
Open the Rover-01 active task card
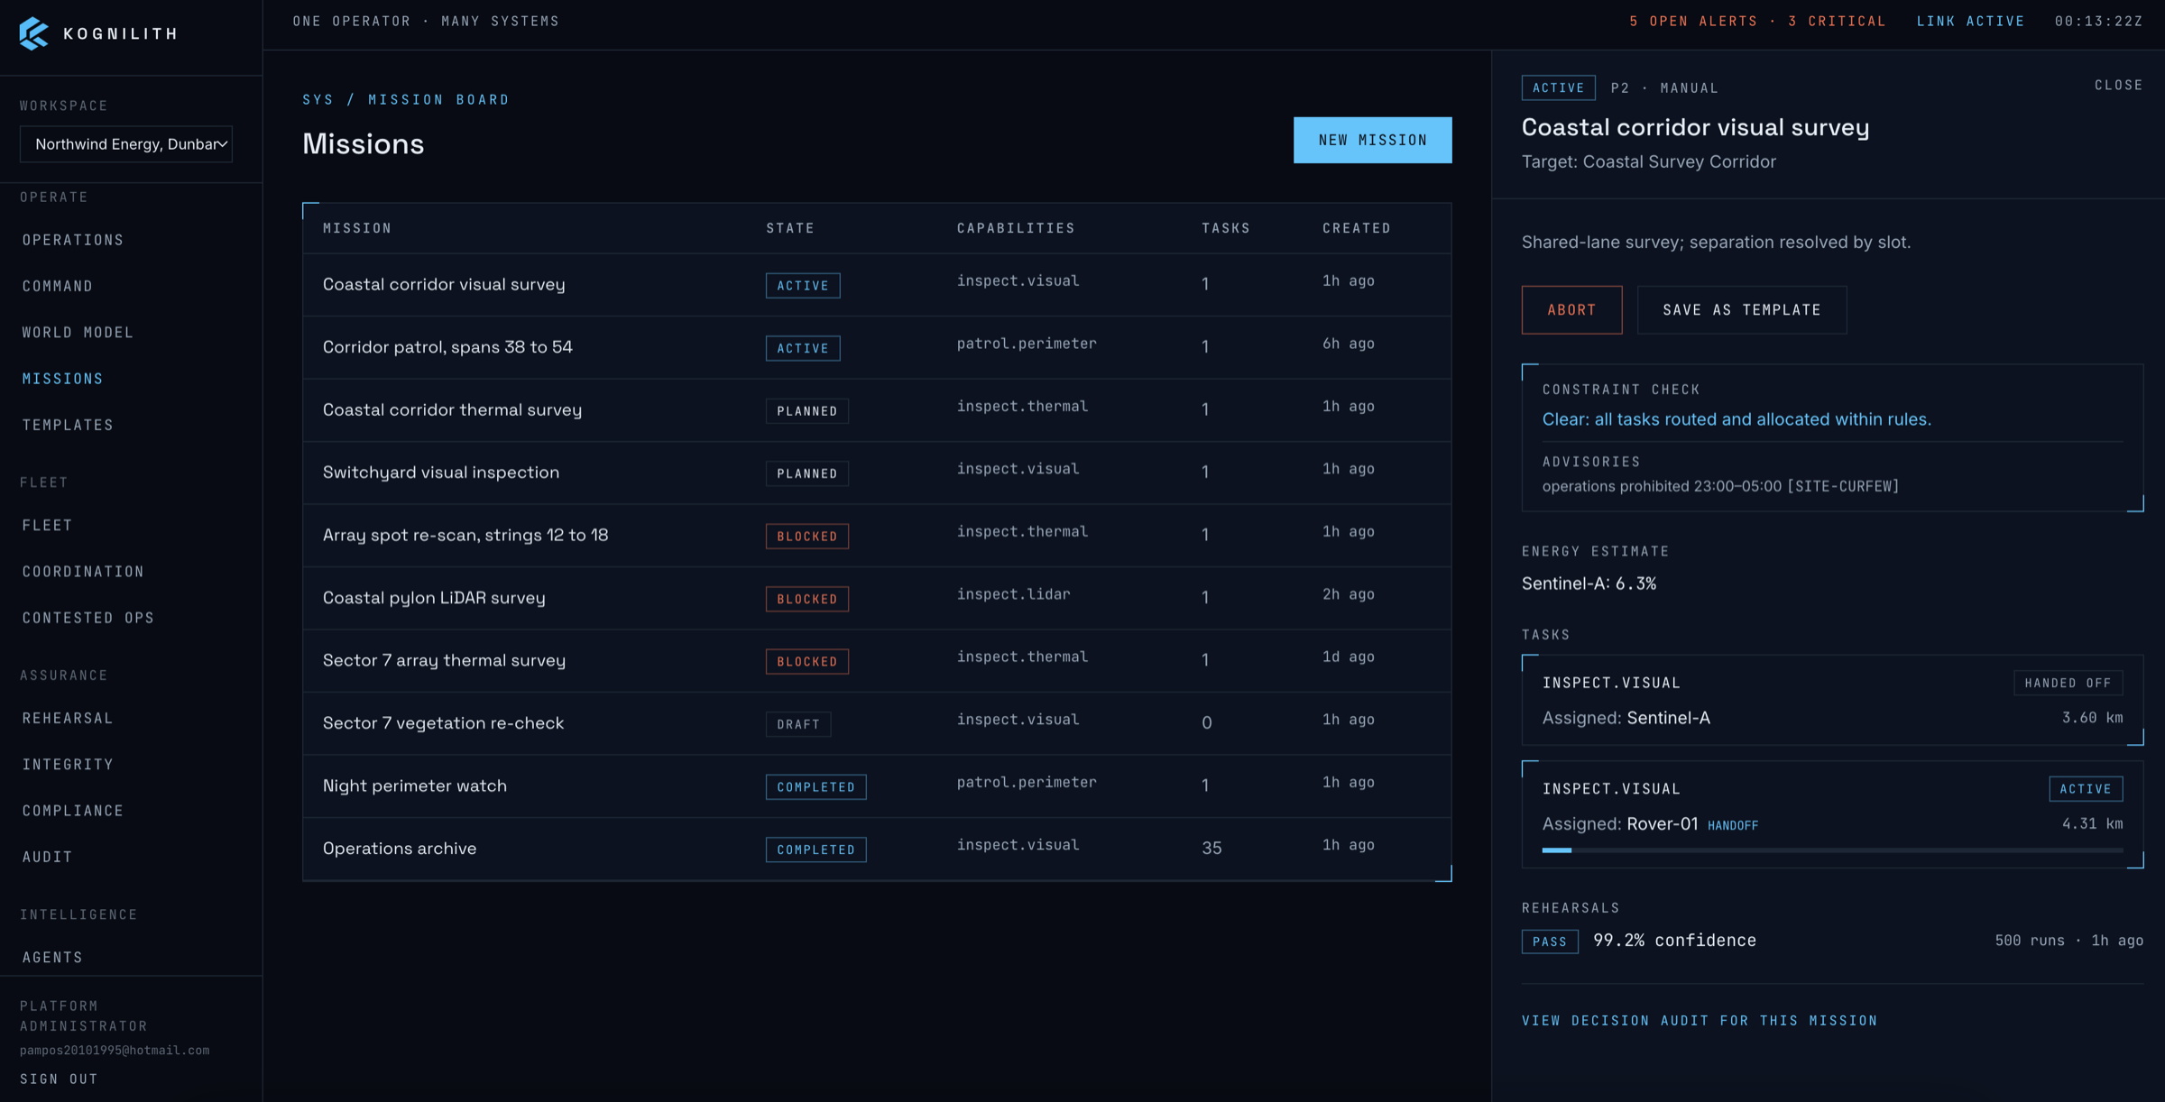point(1832,814)
